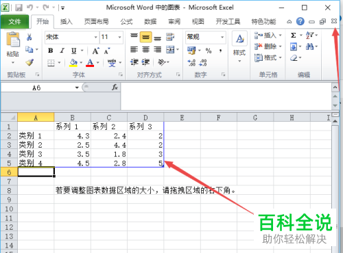Click Find and Select binoculars

click(x=310, y=46)
